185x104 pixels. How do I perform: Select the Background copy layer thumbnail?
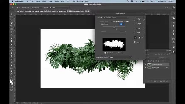149,64
